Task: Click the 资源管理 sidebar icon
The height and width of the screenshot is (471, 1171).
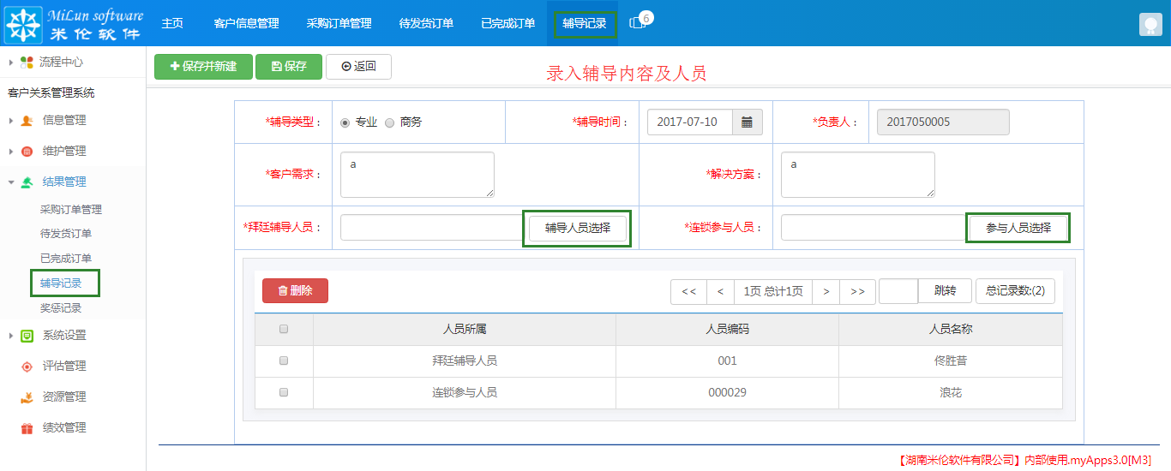Action: [x=27, y=397]
